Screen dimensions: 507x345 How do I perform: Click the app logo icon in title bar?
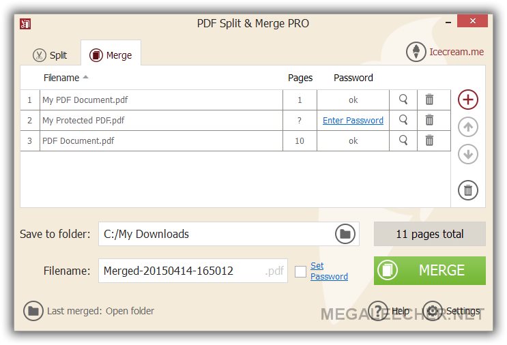click(25, 24)
